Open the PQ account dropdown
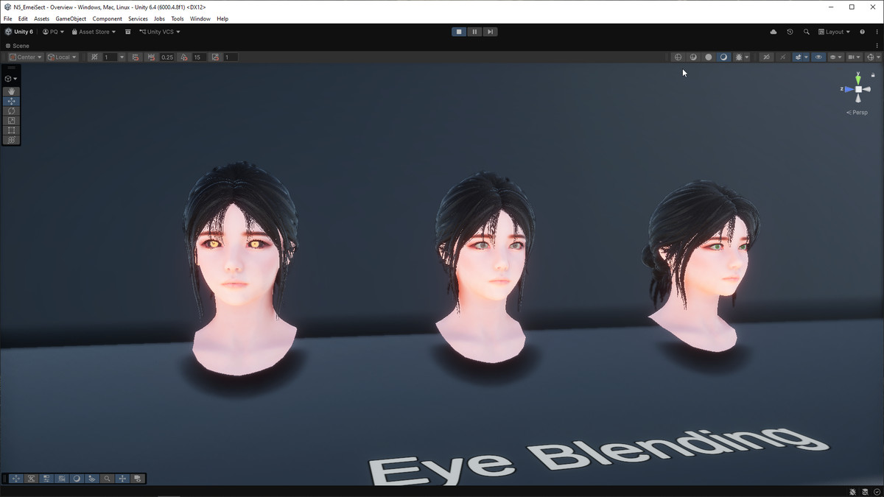This screenshot has height=497, width=884. click(53, 32)
